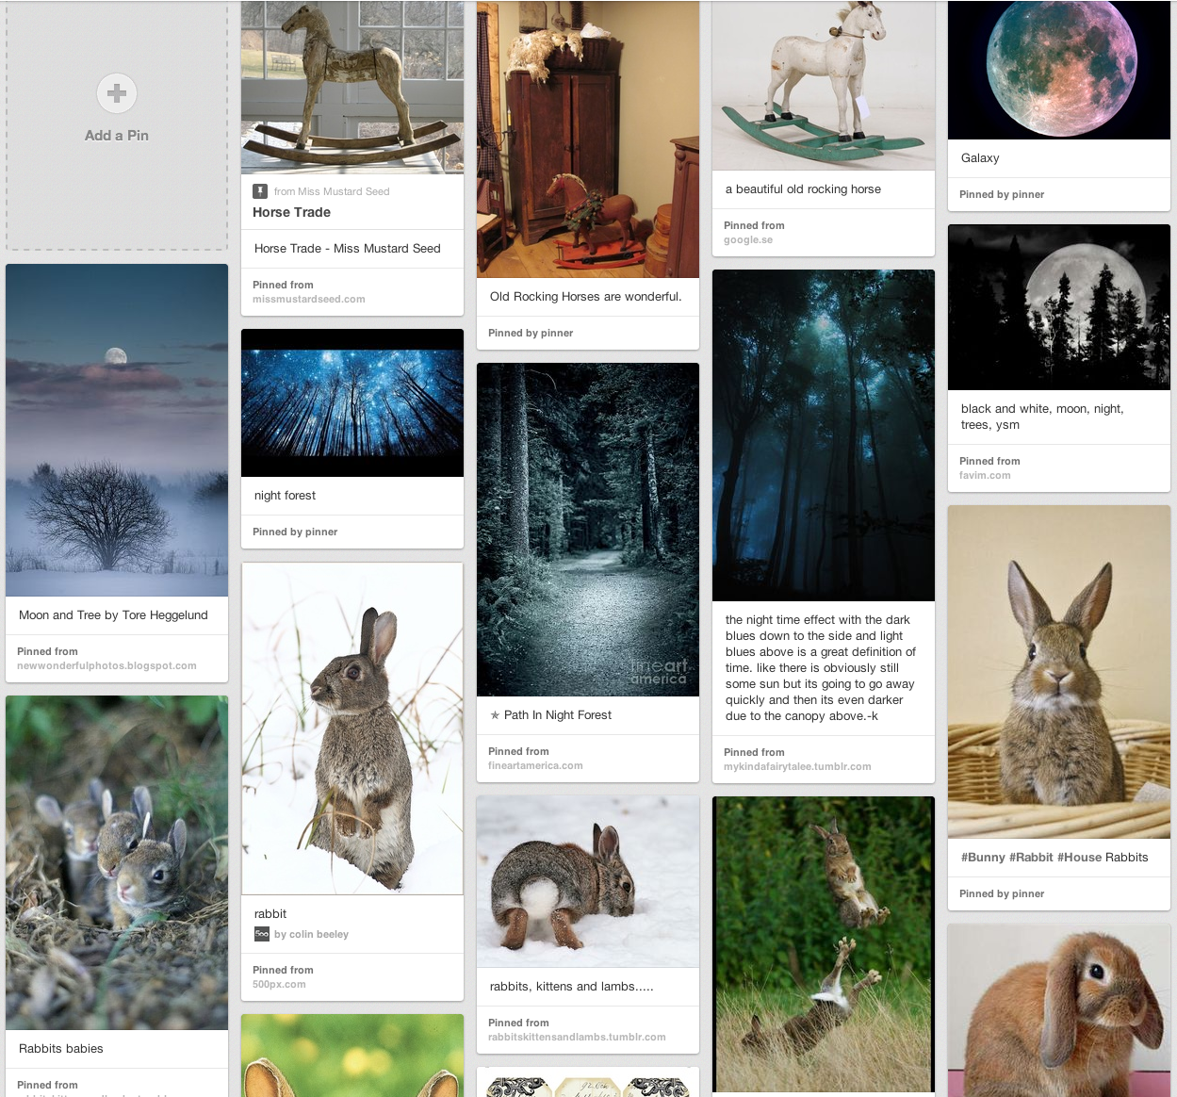
Task: Select the jumping rabbits photo
Action: tap(824, 943)
